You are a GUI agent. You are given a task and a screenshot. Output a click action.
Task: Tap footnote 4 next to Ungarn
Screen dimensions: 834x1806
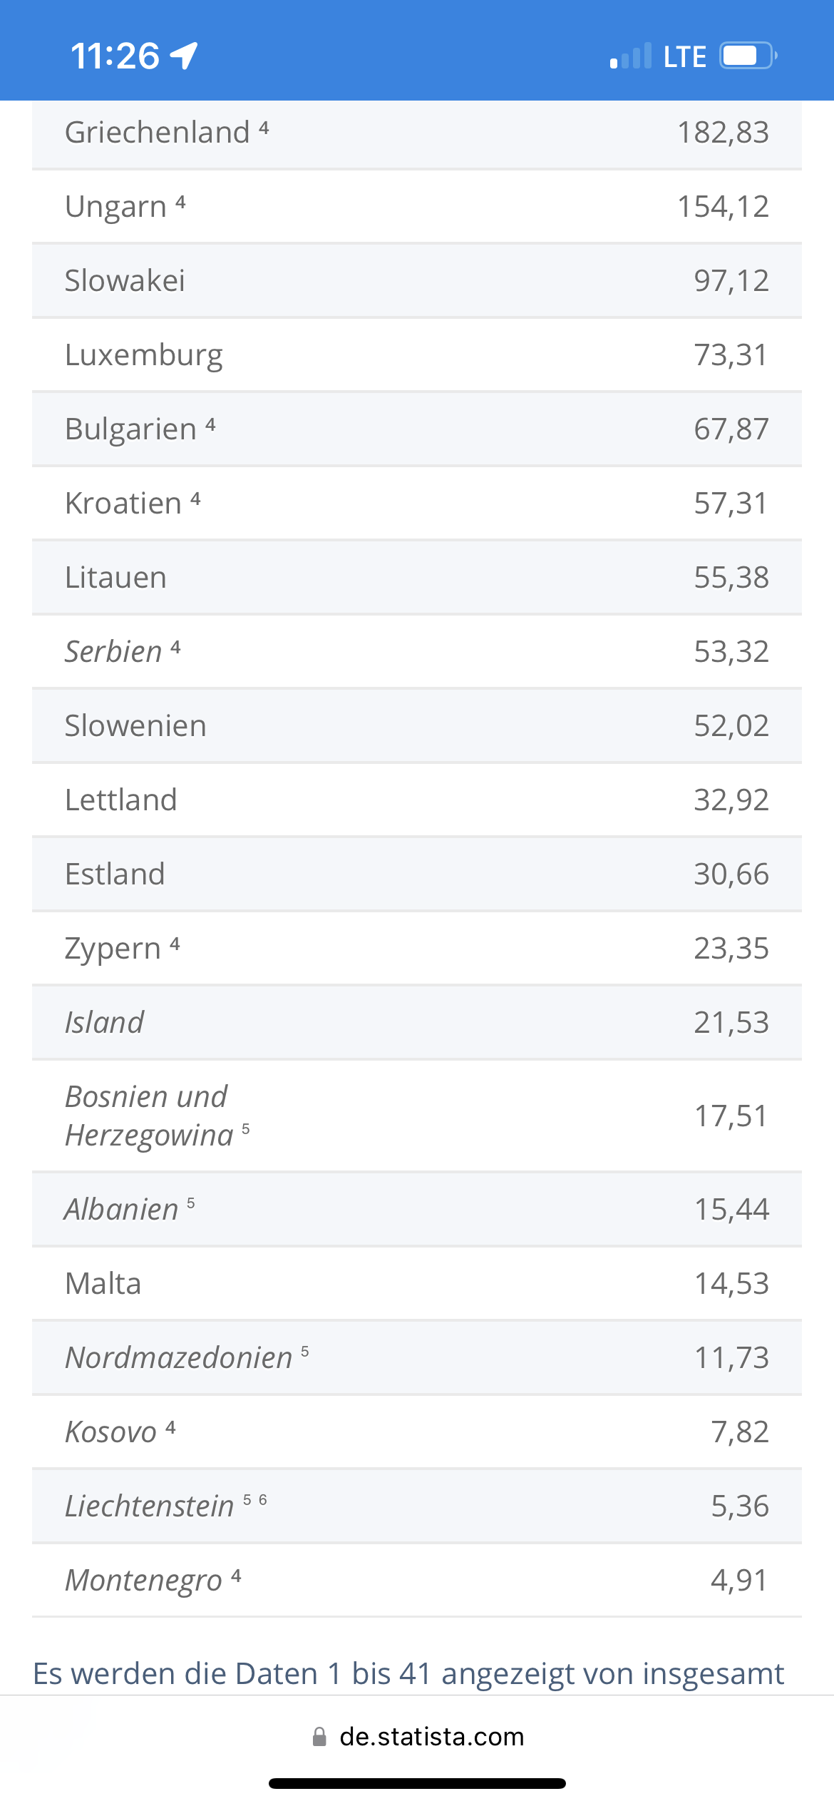[180, 202]
